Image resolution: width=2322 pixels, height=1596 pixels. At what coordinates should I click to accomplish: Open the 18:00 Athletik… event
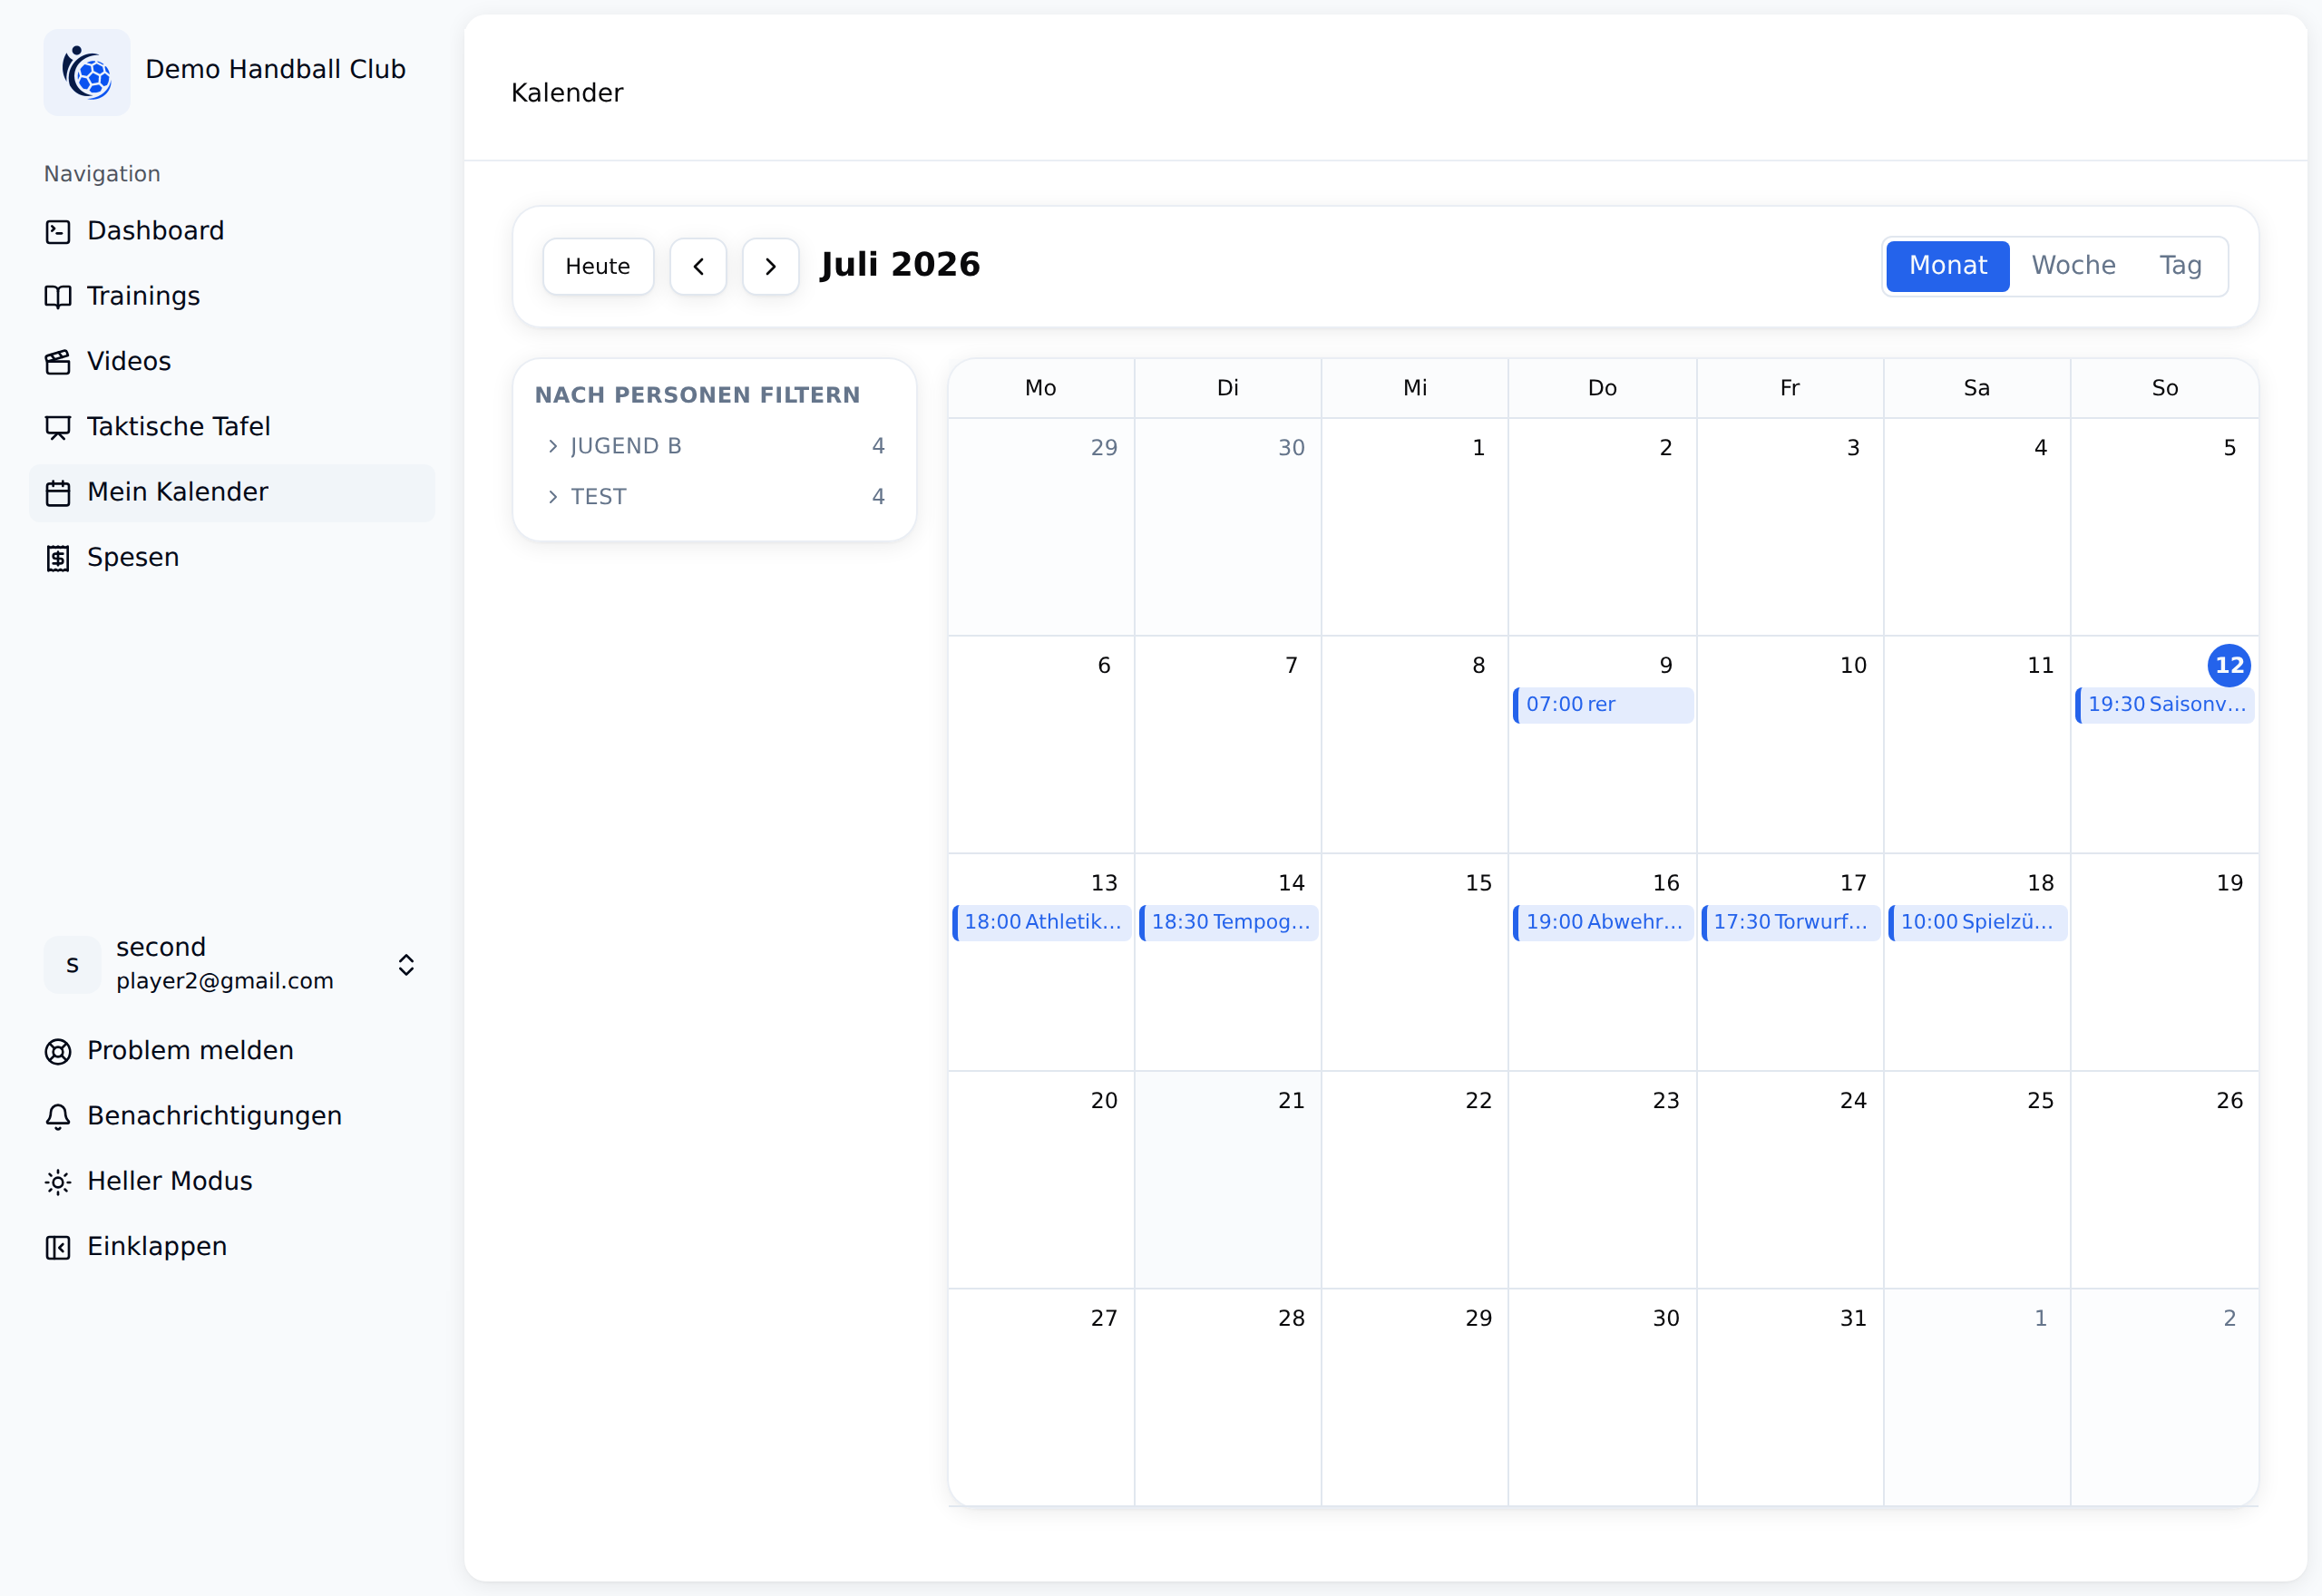pos(1041,922)
